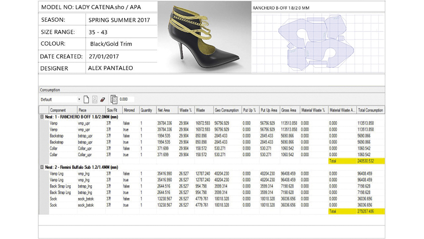The width and height of the screenshot is (424, 239).
Task: Collapse Nest 2 Remini Buffalo Sub group
Action: [x=42, y=167]
